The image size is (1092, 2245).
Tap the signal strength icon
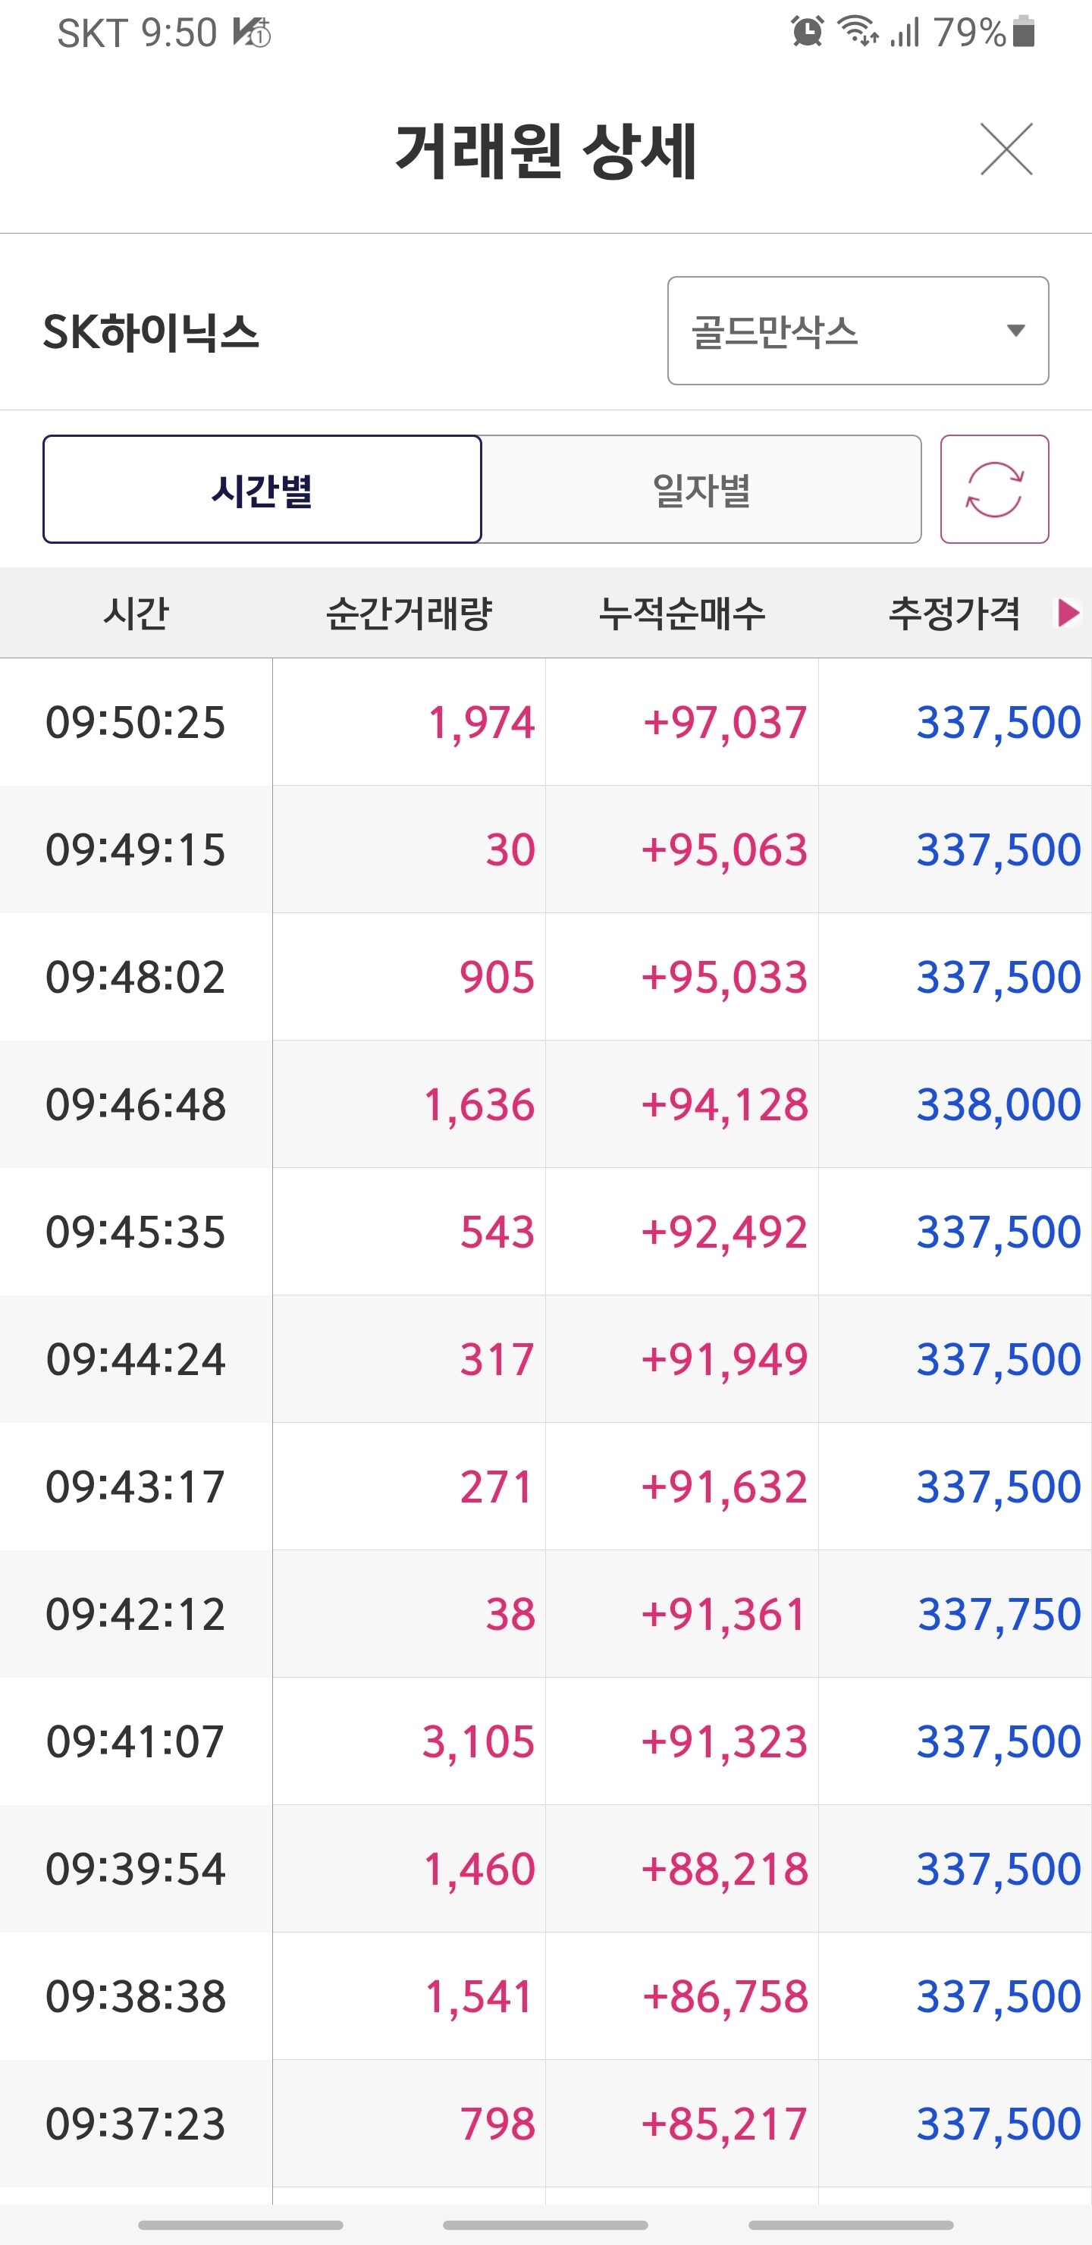905,33
